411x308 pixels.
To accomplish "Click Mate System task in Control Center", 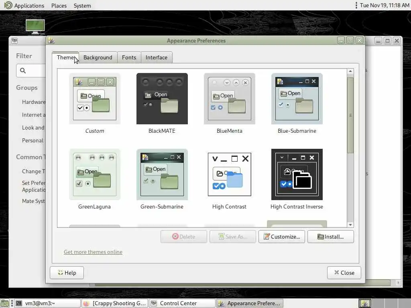I will click(x=34, y=201).
